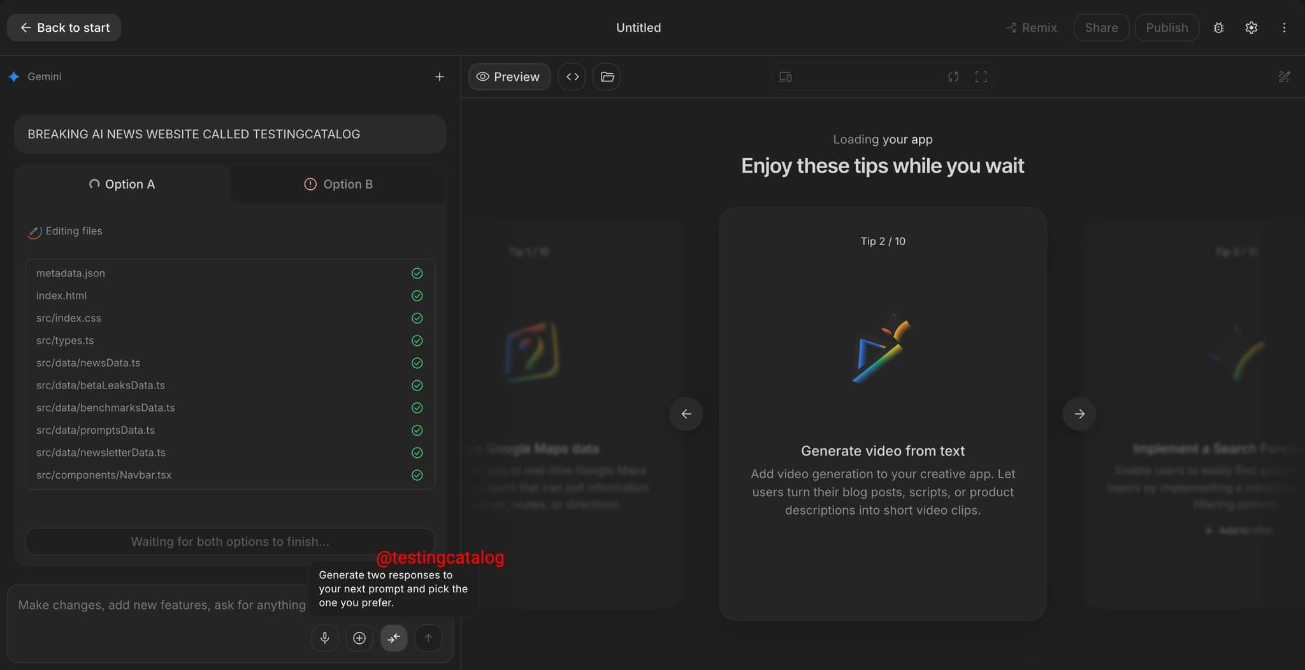1305x670 pixels.
Task: Click the green check beside index.html
Action: [x=417, y=296]
